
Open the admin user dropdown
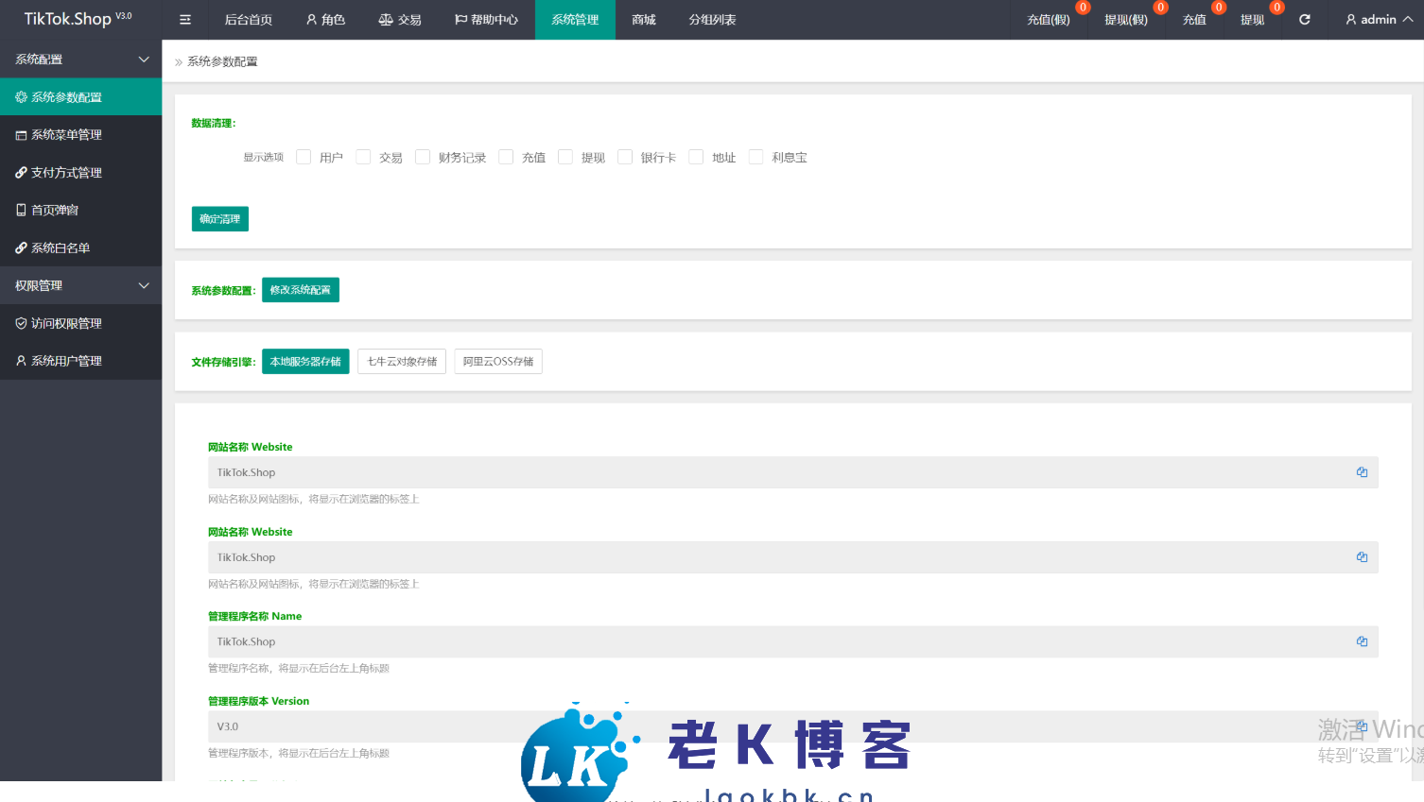pos(1379,20)
